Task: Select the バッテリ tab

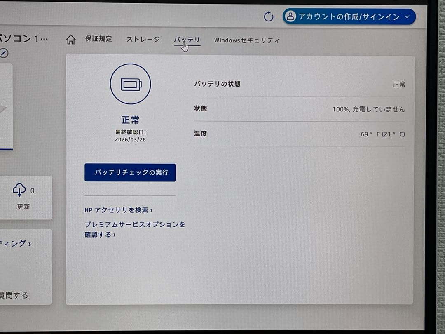Action: pyautogui.click(x=187, y=39)
